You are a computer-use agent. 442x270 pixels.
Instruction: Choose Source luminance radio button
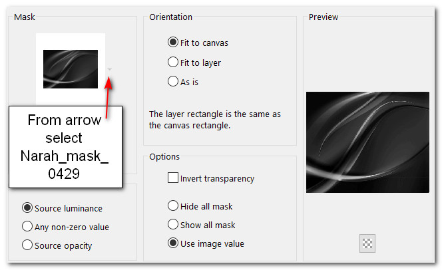[27, 208]
